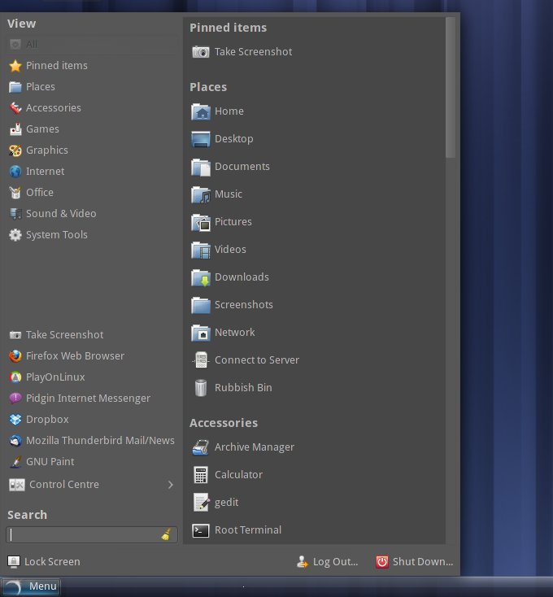The width and height of the screenshot is (553, 597).
Task: Click the broom icon to clear search
Action: tap(167, 535)
